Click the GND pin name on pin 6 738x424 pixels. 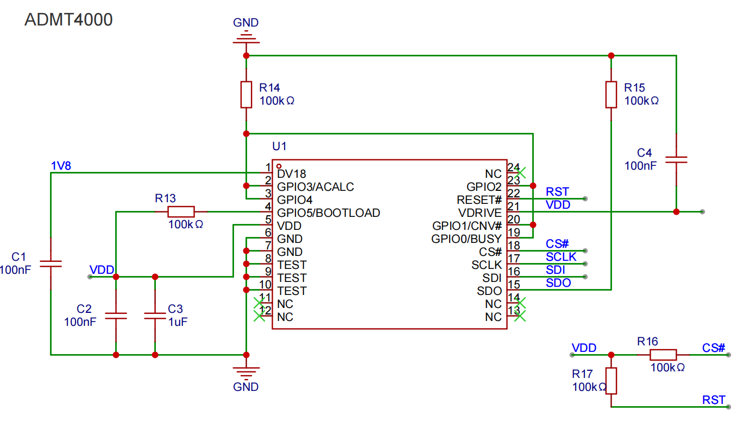(x=290, y=239)
